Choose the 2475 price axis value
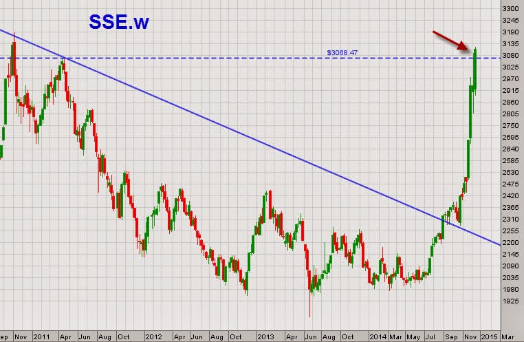The image size is (524, 342). click(x=511, y=184)
